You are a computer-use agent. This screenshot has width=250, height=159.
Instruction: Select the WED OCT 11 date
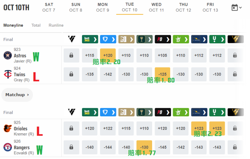pyautogui.click(x=156, y=7)
